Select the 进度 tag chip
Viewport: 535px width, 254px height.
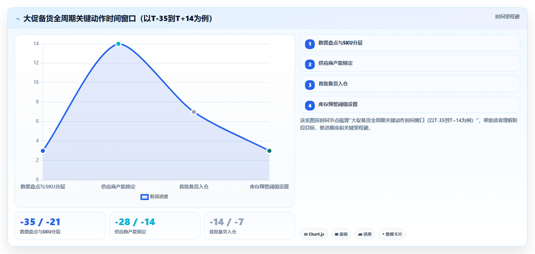click(365, 234)
